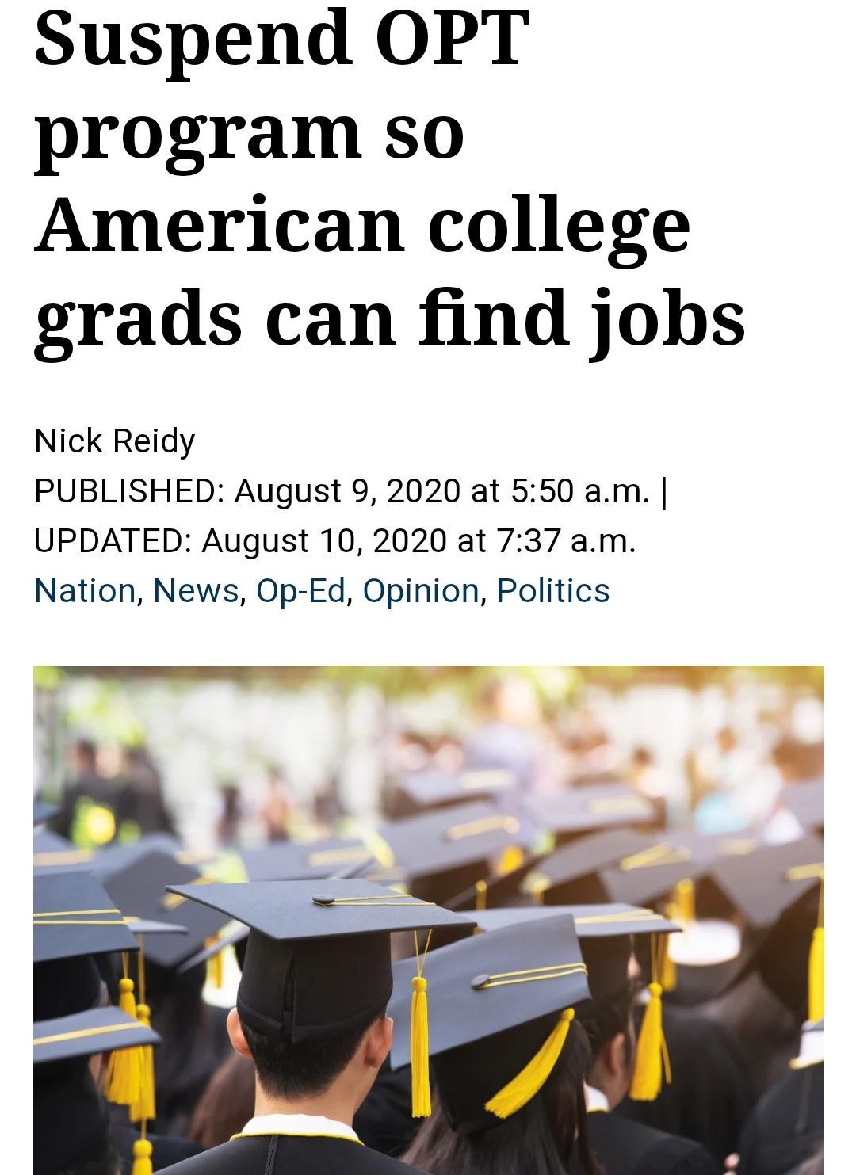Click author name Nick Reidy
The width and height of the screenshot is (856, 1175).
[115, 441]
